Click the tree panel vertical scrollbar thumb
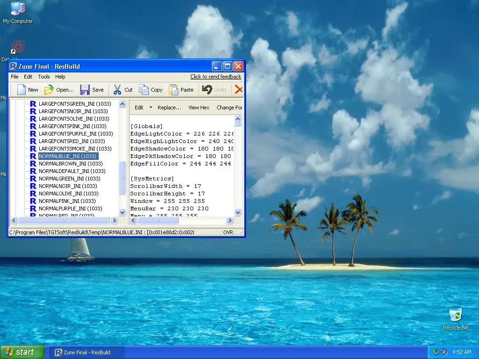This screenshot has width=479, height=359. [122, 178]
